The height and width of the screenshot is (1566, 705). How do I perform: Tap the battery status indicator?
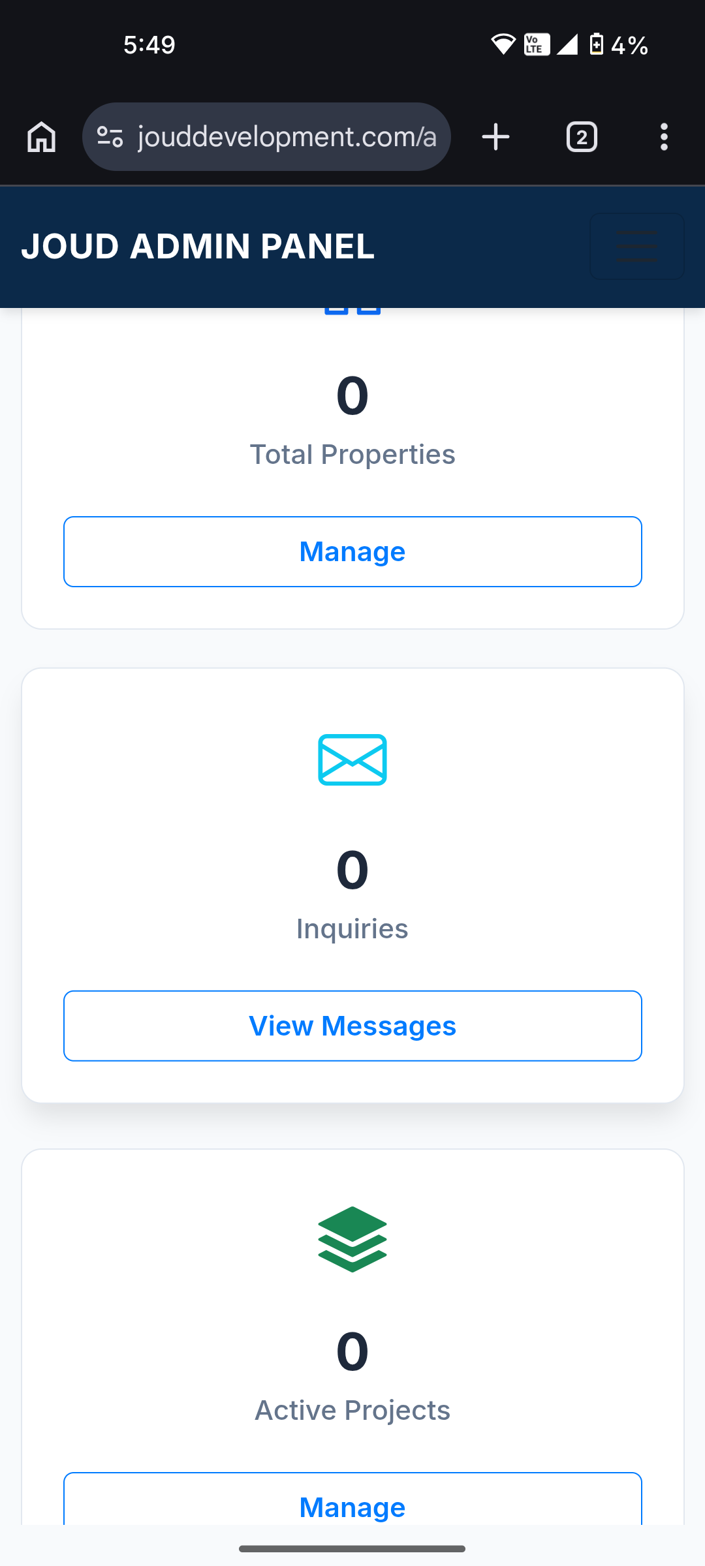click(x=597, y=44)
